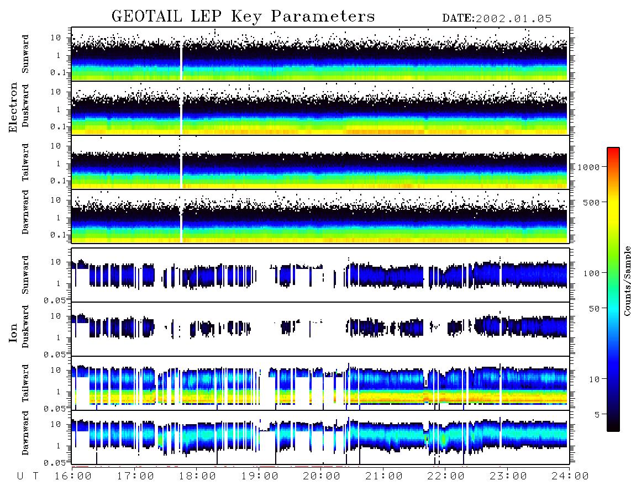Image resolution: width=631 pixels, height=486 pixels.
Task: Click the "GEOTAIL LEP Key Parameters" title
Action: (243, 17)
